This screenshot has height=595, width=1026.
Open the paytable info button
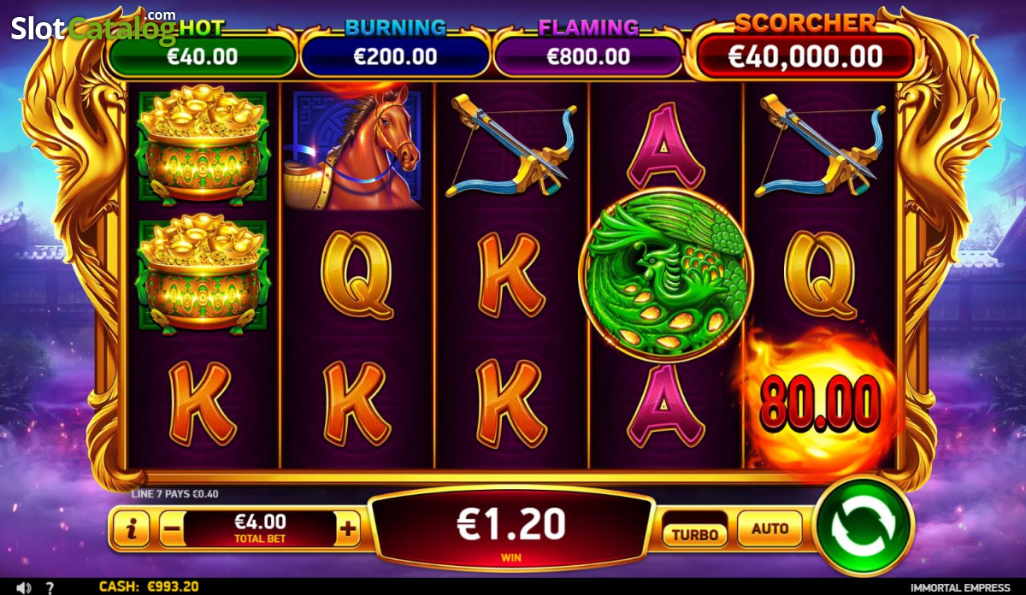[131, 530]
